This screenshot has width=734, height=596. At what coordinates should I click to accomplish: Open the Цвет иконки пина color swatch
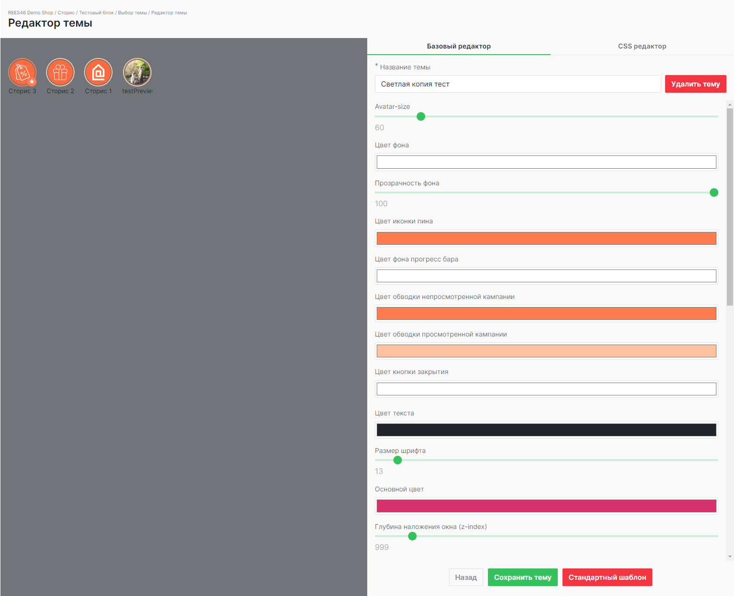pyautogui.click(x=546, y=239)
